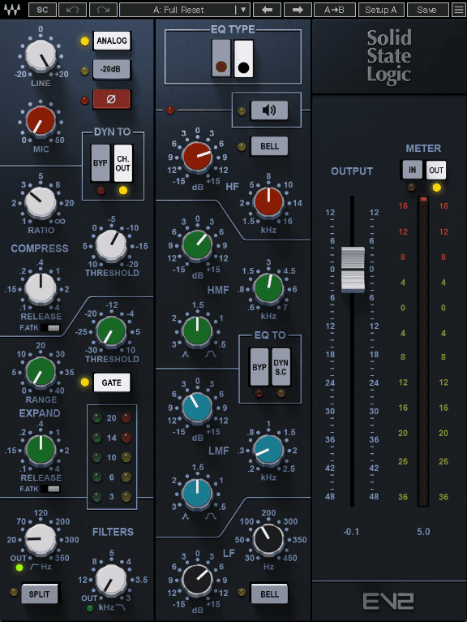
Task: Click the Waves logo icon
Action: point(13,10)
